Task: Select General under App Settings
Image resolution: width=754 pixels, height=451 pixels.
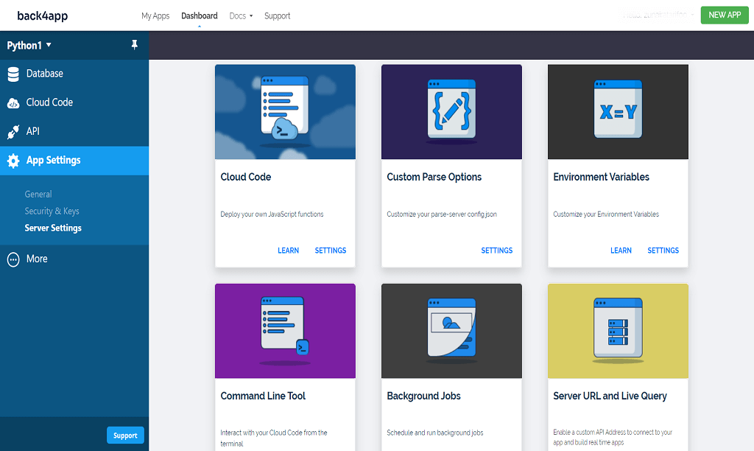Action: click(x=38, y=194)
